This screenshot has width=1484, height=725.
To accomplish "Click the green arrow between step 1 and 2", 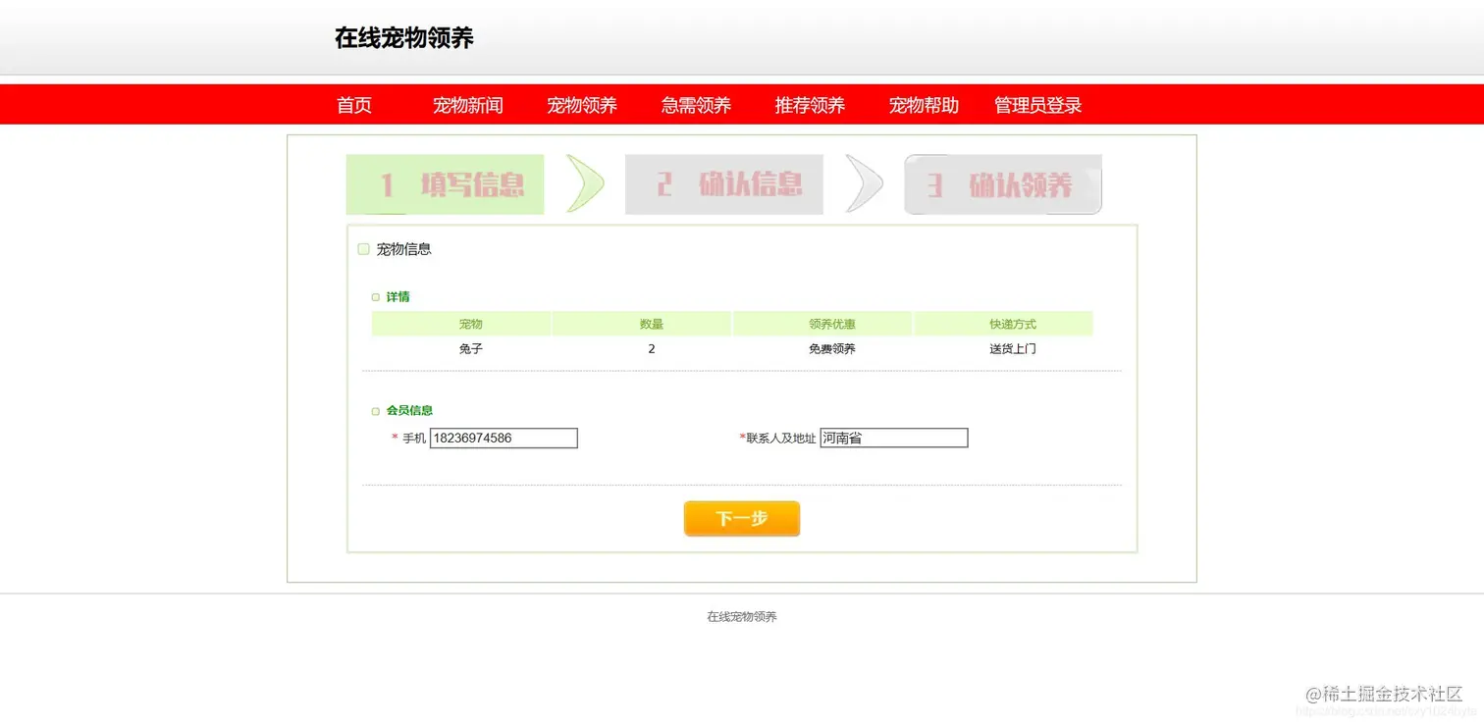I will click(585, 184).
